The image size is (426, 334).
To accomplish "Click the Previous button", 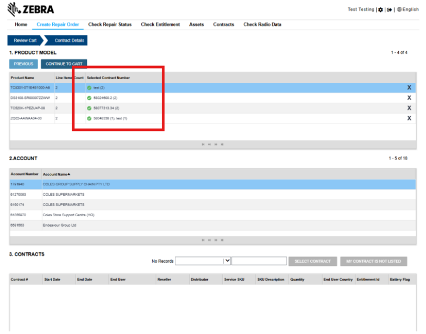I will [24, 64].
